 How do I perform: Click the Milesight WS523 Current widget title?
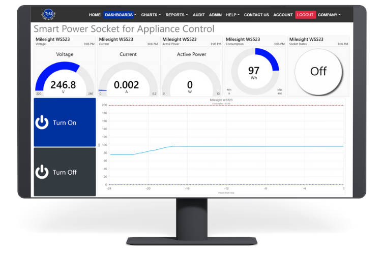116,39
